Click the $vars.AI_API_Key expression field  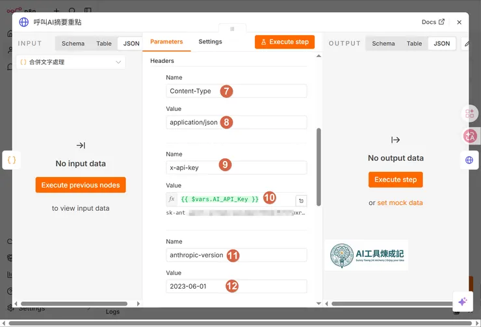point(236,199)
